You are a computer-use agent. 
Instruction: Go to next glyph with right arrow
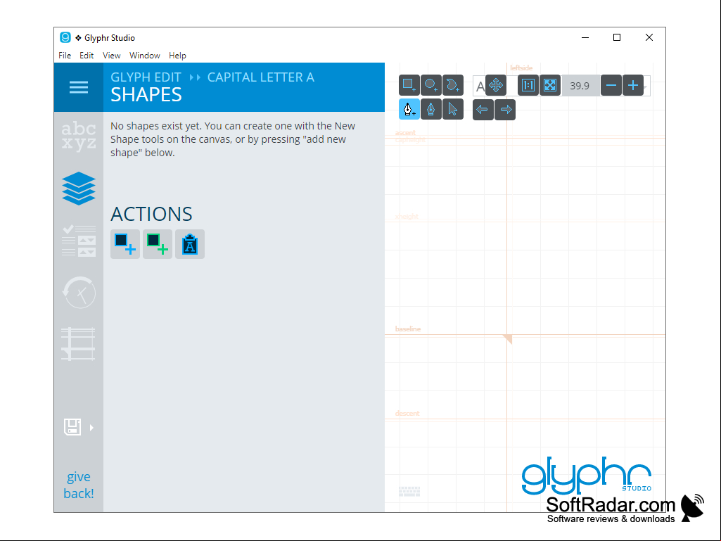(505, 110)
